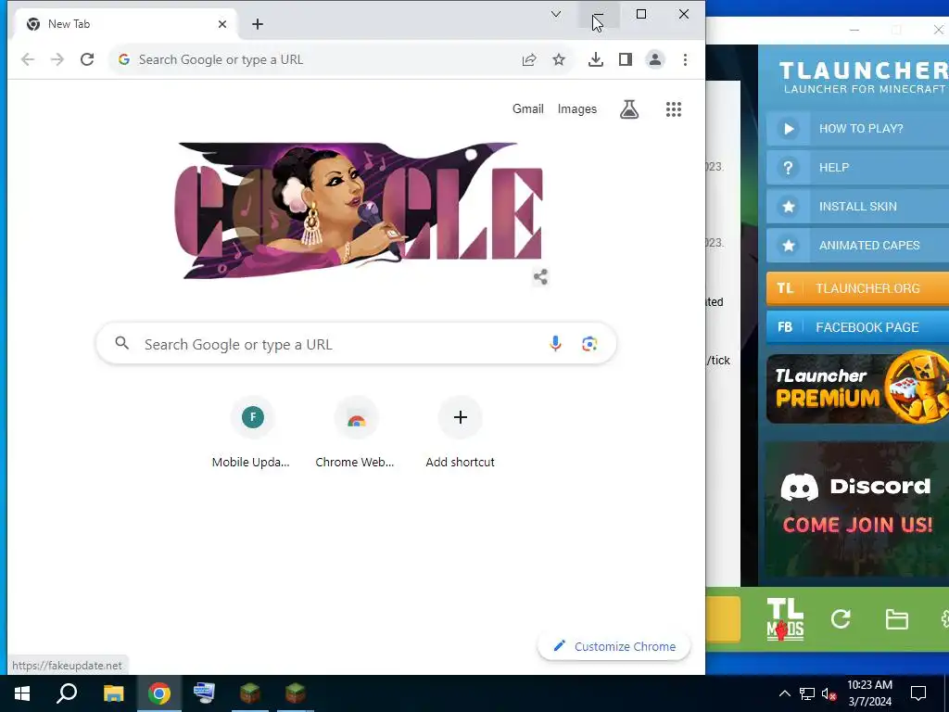The width and height of the screenshot is (949, 712).
Task: Open the Gmail link
Action: point(527,109)
